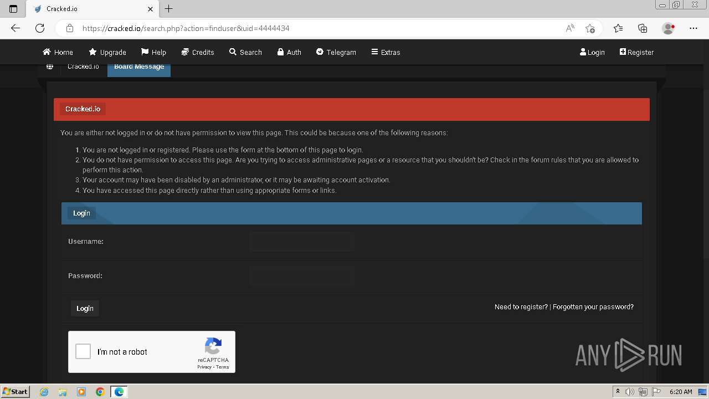Screen dimensions: 709x399
Task: Open a new tab with plus button
Action: click(x=169, y=9)
